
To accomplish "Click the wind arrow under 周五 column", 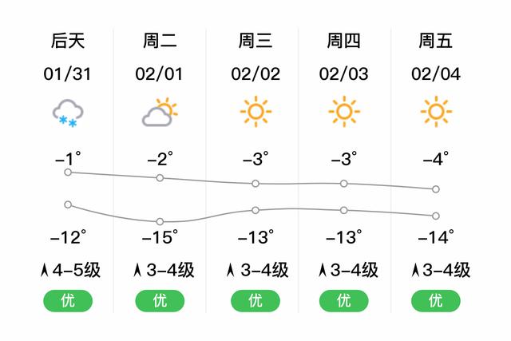I will coord(415,270).
